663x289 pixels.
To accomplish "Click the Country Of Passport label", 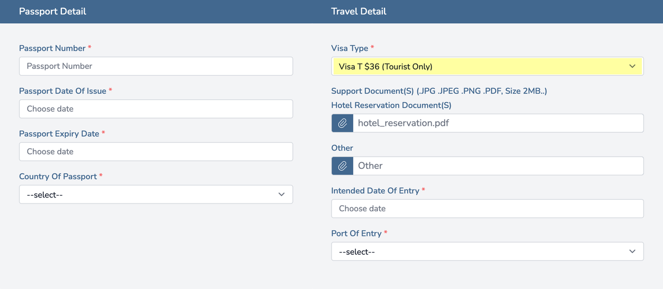I will coord(58,176).
